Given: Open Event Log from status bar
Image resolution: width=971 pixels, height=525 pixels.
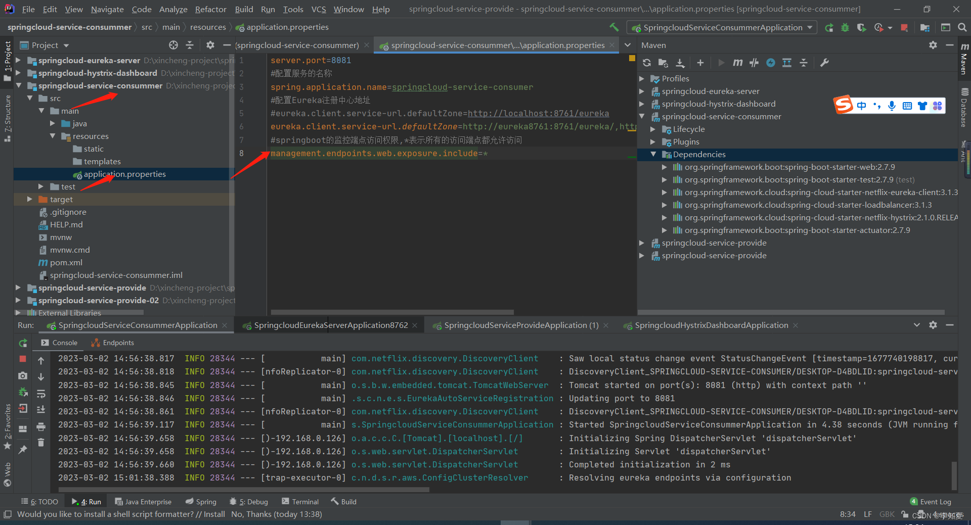Looking at the screenshot, I should coord(931,502).
